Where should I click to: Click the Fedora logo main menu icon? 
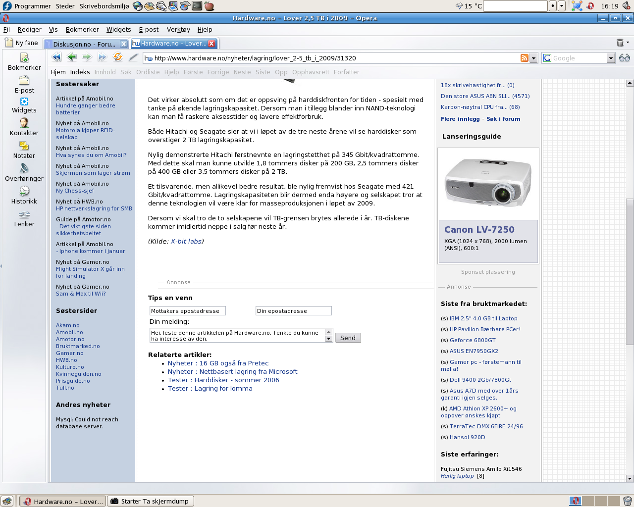click(x=7, y=6)
